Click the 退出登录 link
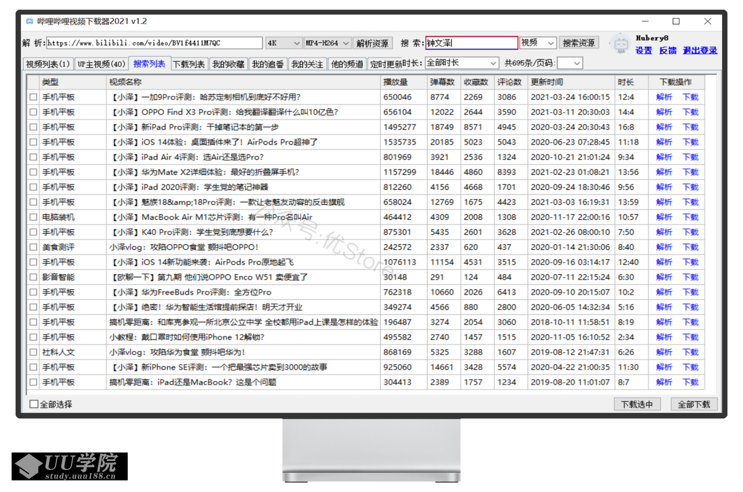This screenshot has width=743, height=492. point(700,51)
